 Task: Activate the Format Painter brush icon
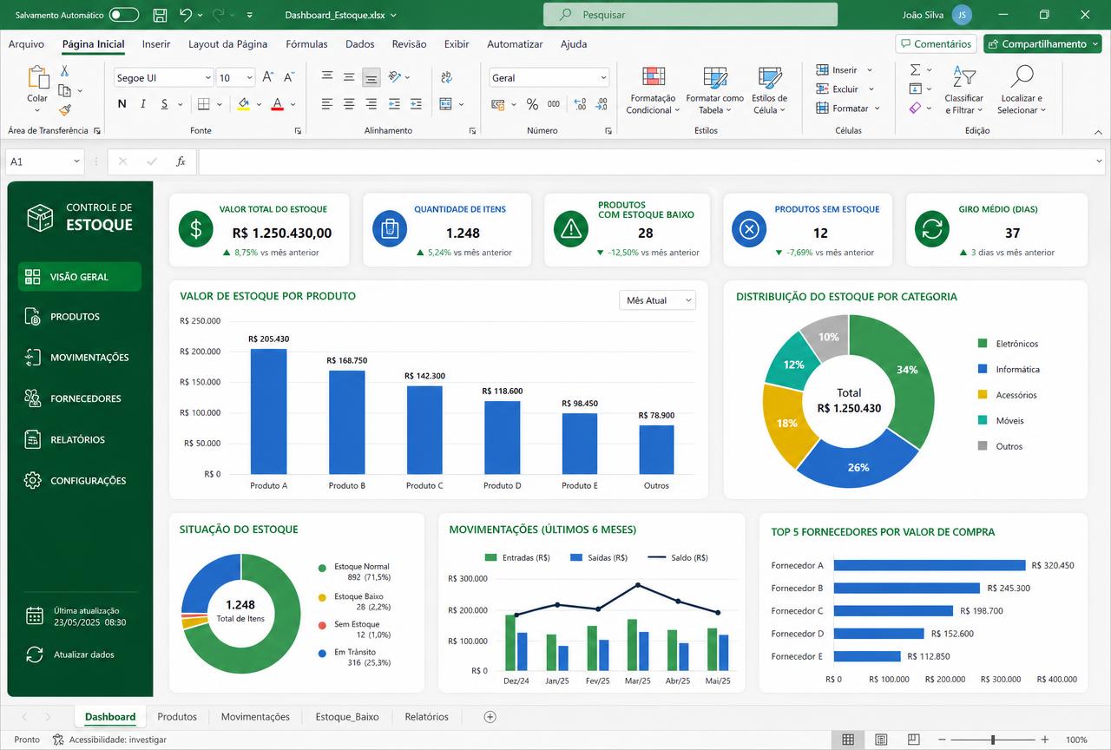click(64, 110)
